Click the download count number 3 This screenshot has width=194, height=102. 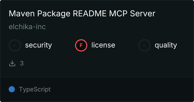[22, 63]
